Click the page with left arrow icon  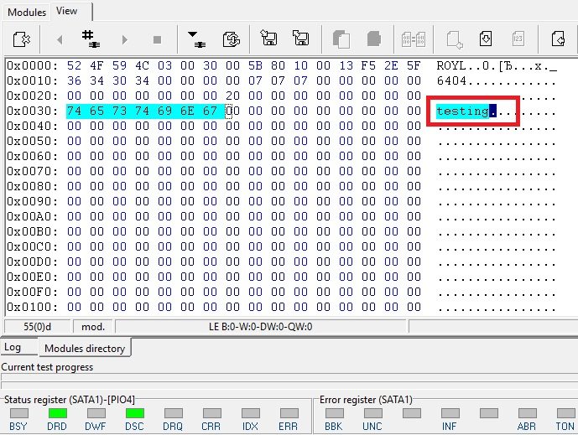click(x=558, y=39)
